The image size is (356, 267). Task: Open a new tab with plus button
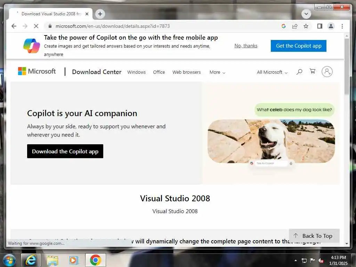click(x=100, y=14)
